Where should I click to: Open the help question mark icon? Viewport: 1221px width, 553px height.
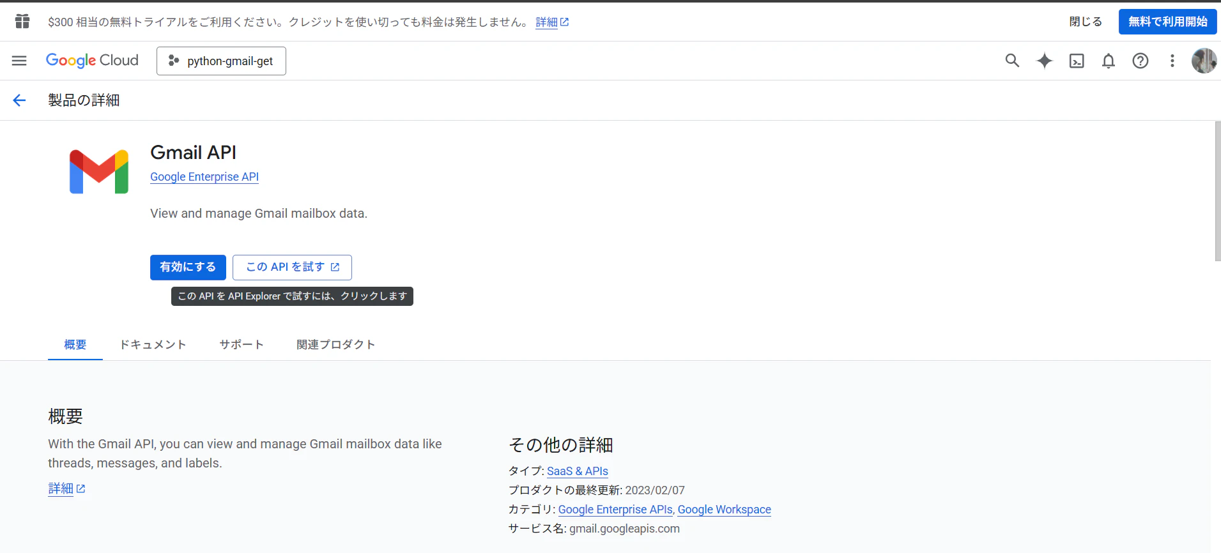[1140, 61]
